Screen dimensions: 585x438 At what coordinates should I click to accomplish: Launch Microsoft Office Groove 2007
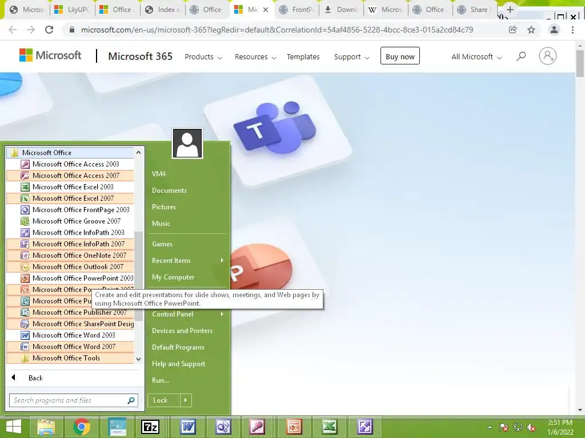pyautogui.click(x=70, y=221)
